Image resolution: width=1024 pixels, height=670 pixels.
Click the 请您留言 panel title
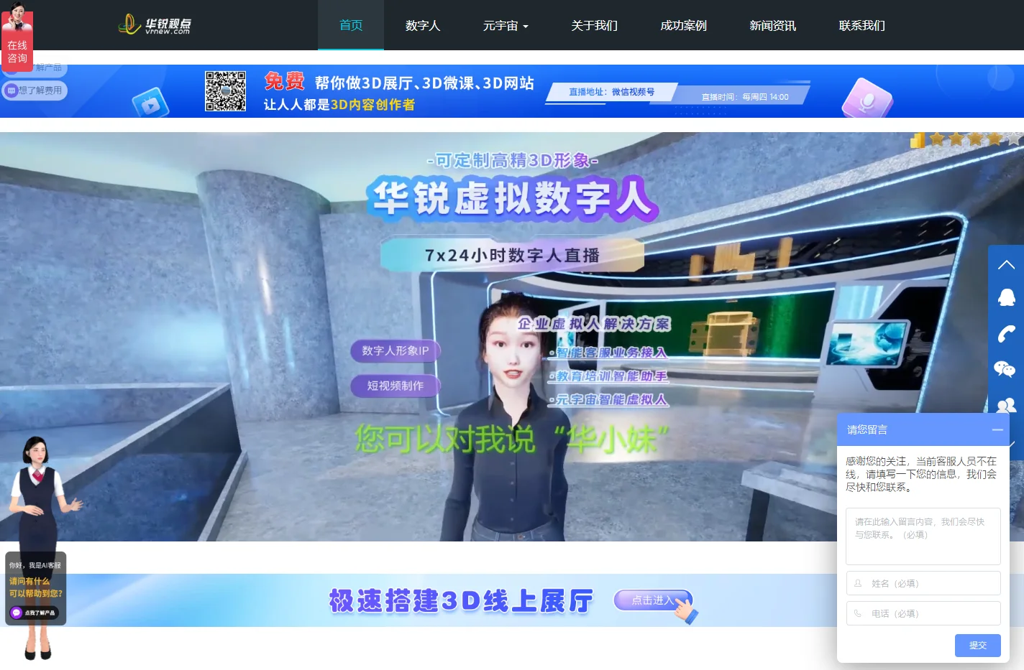click(x=867, y=429)
